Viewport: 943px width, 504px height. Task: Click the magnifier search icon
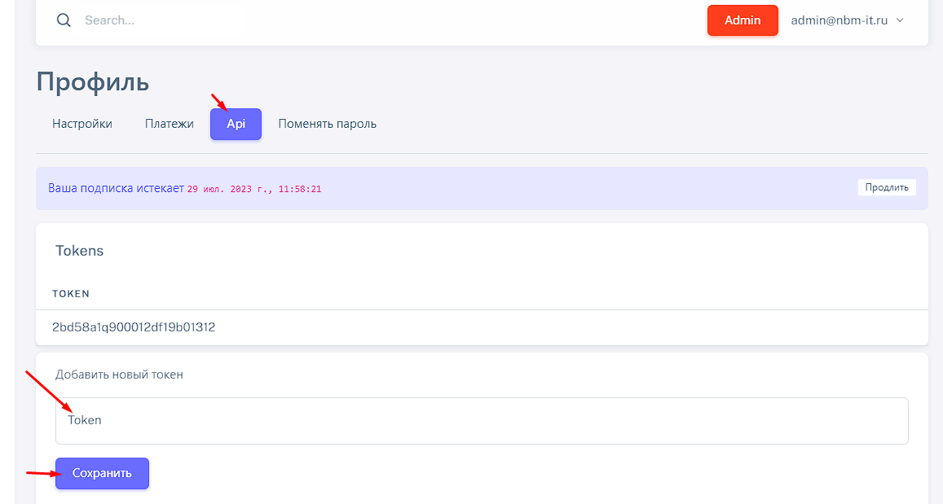coord(64,20)
